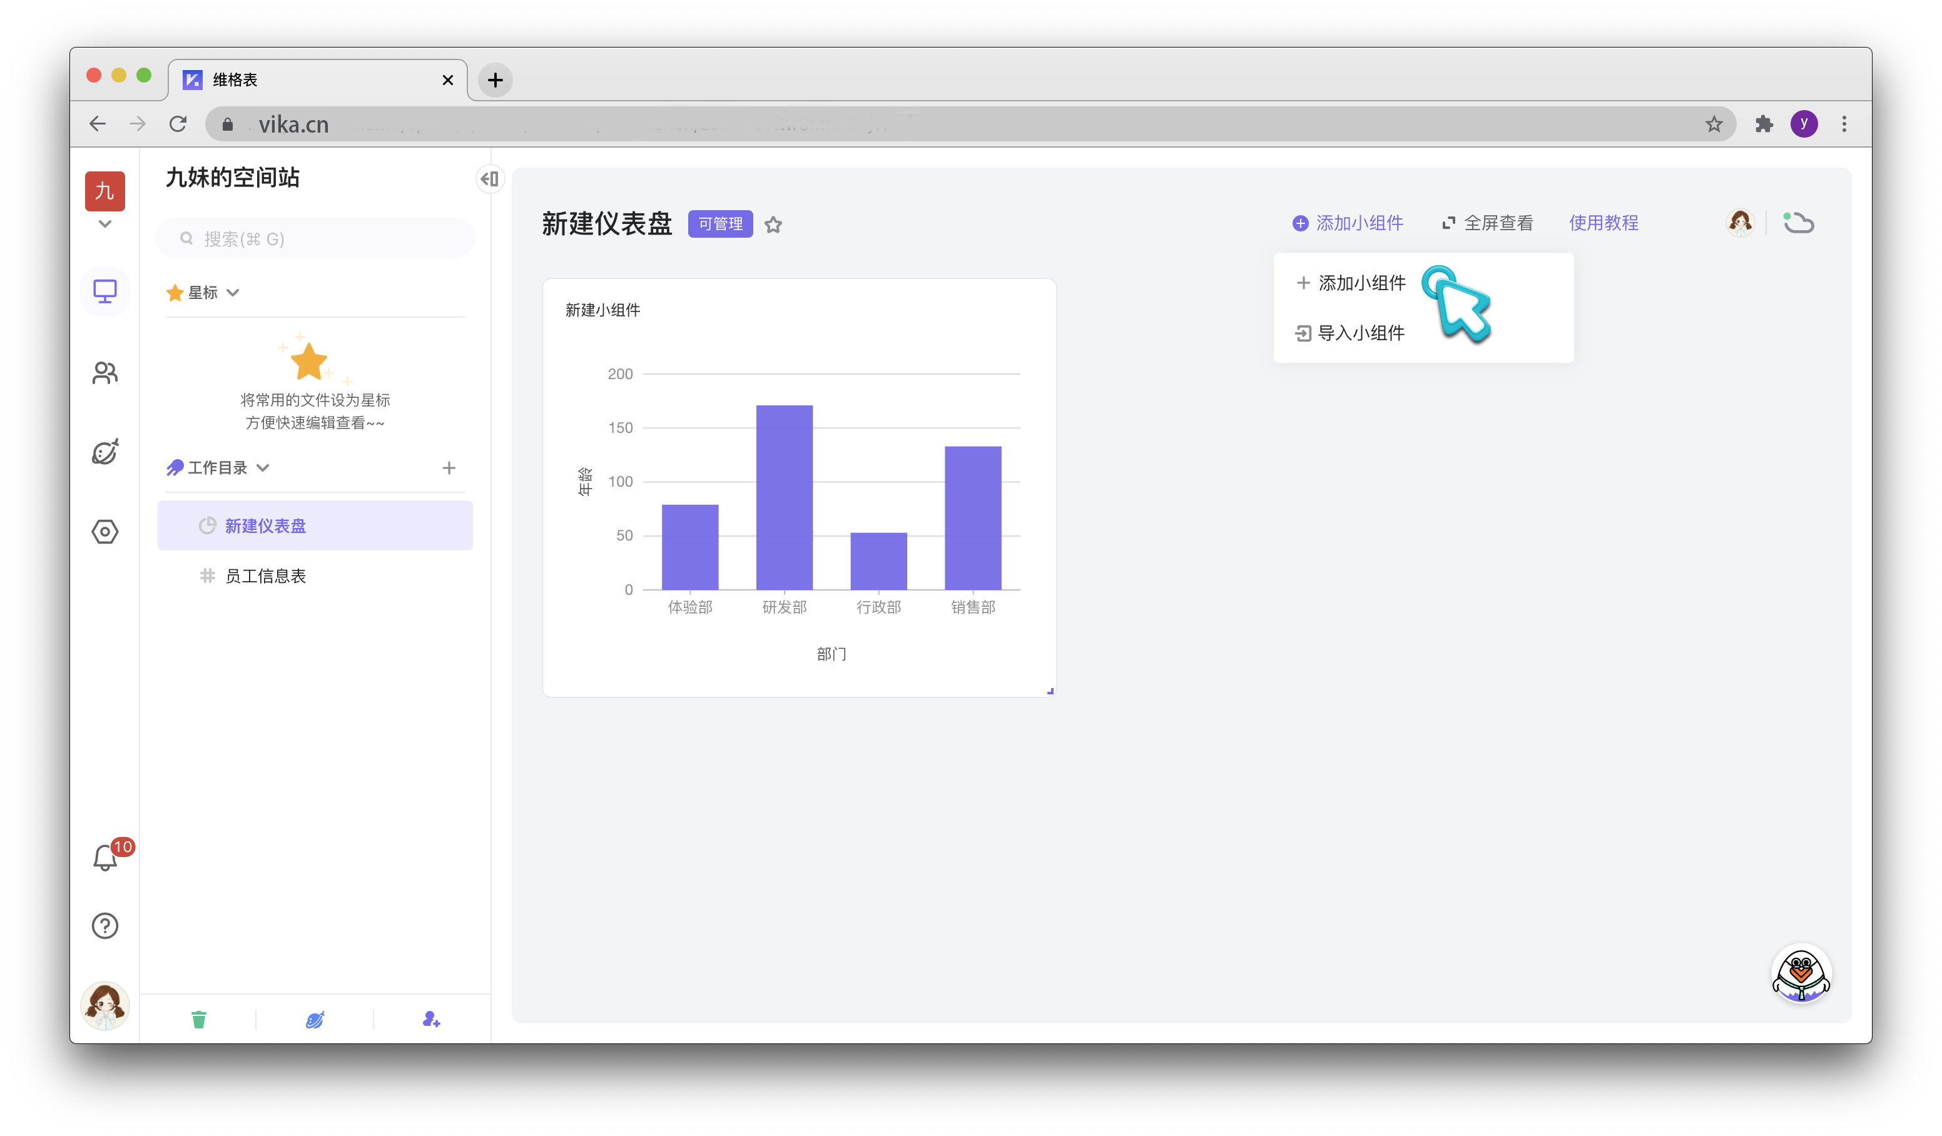Click the invite member icon at bottom right
Screen dimensions: 1942x1136
tap(430, 1019)
